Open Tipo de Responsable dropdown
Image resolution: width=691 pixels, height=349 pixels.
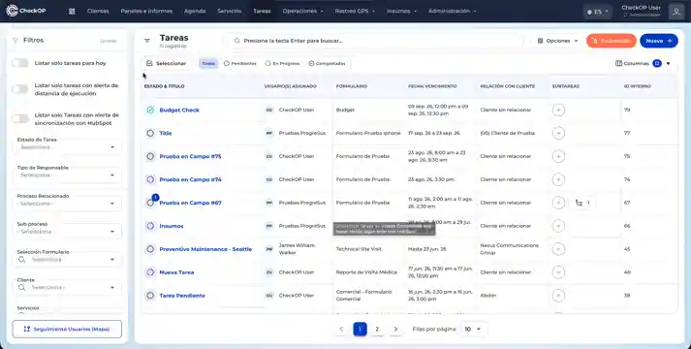[x=67, y=175]
